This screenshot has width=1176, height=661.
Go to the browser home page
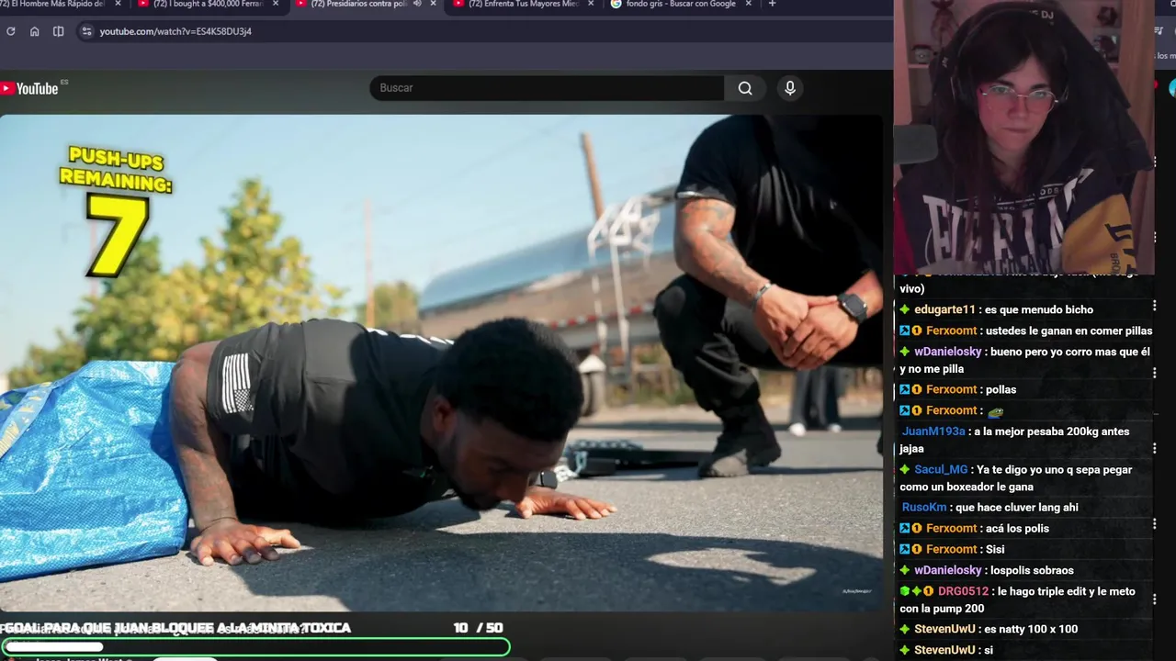[x=34, y=31]
